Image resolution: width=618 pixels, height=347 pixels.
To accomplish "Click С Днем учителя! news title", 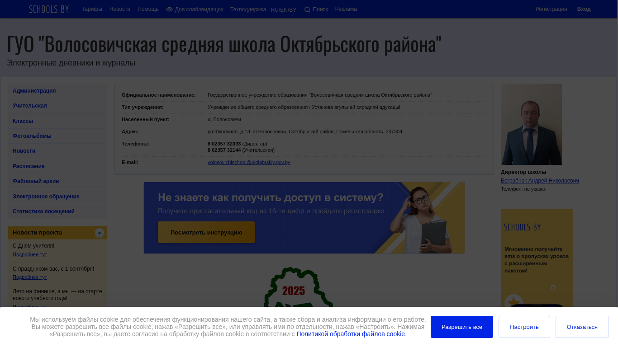I will click(33, 246).
